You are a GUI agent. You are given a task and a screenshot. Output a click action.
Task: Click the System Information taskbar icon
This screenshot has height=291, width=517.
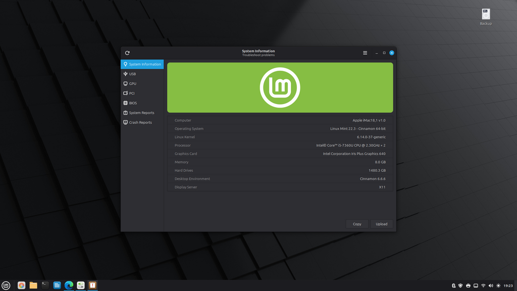point(93,285)
